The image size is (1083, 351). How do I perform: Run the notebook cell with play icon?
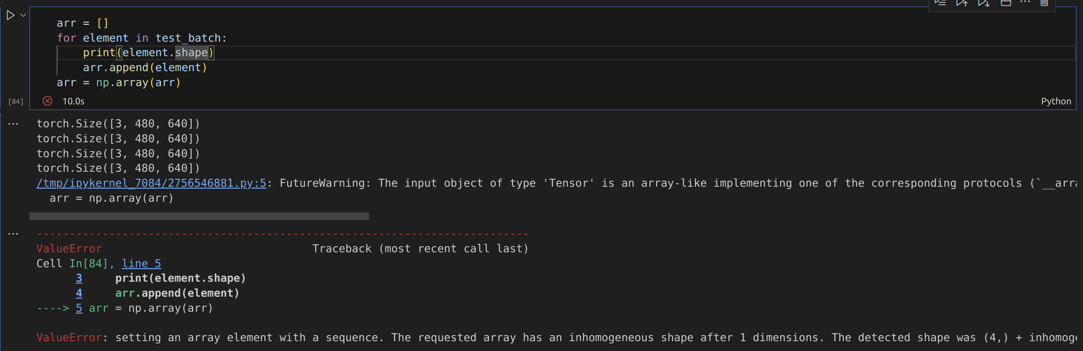coord(10,15)
